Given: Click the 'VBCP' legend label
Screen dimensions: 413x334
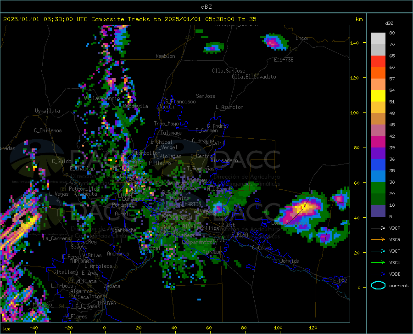Looking at the screenshot, I should [x=395, y=228].
